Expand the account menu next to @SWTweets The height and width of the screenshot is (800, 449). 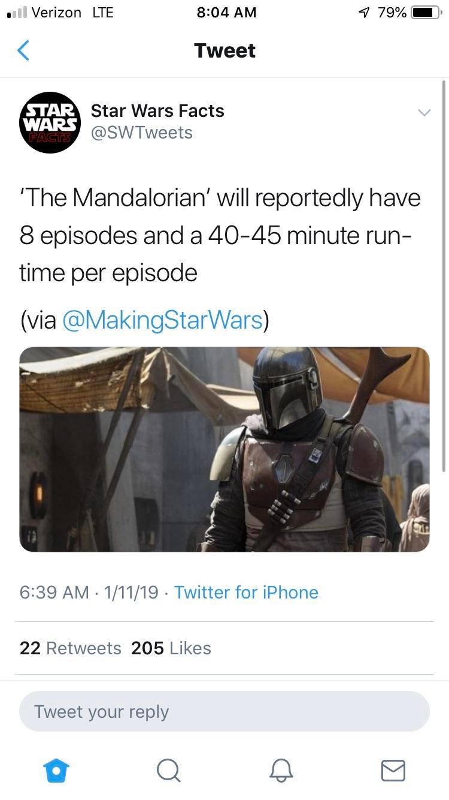424,112
